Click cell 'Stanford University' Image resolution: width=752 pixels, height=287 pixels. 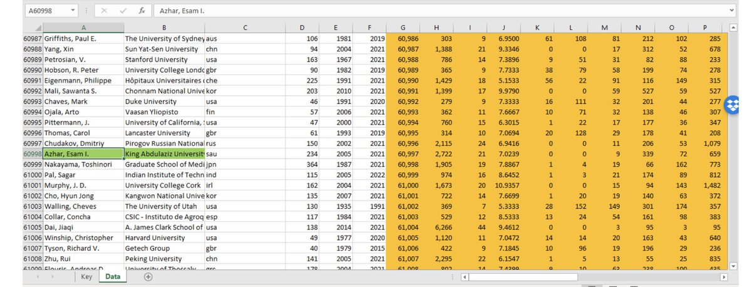point(164,60)
